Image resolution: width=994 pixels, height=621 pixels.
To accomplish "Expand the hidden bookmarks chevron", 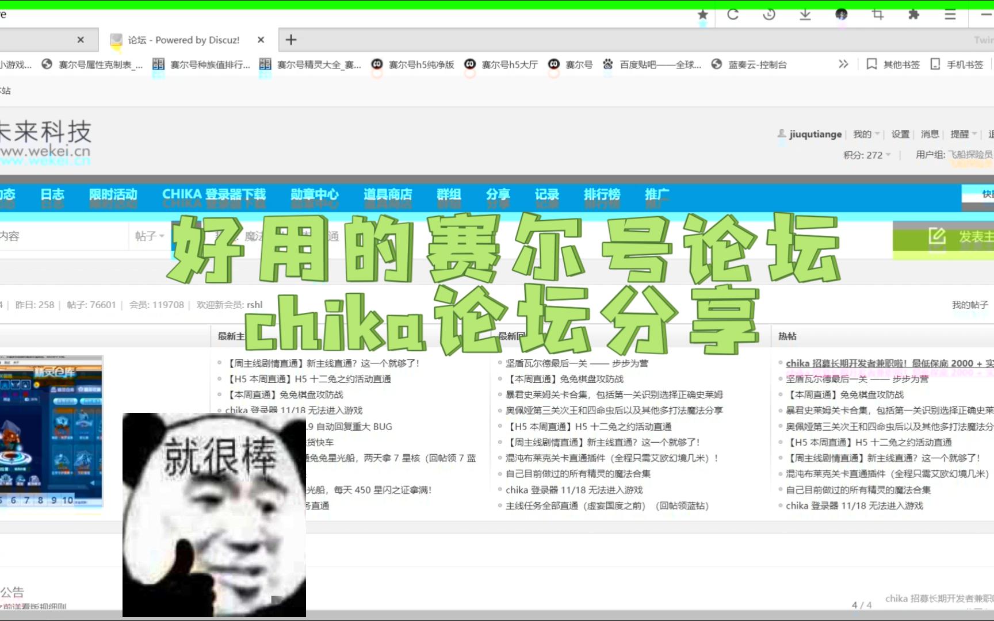I will pyautogui.click(x=843, y=64).
